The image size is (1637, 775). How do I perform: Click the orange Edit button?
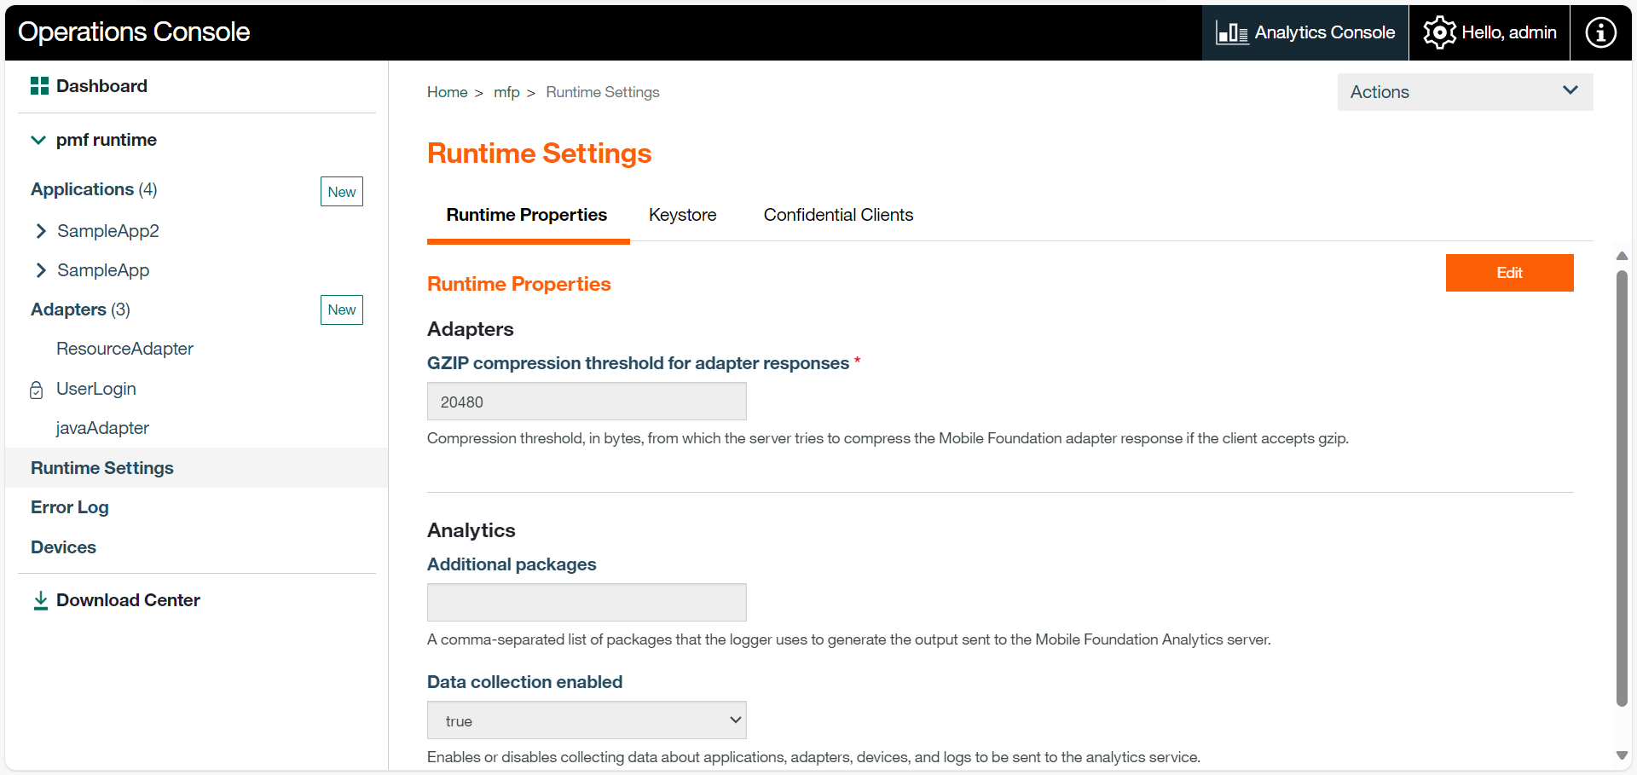click(1508, 273)
